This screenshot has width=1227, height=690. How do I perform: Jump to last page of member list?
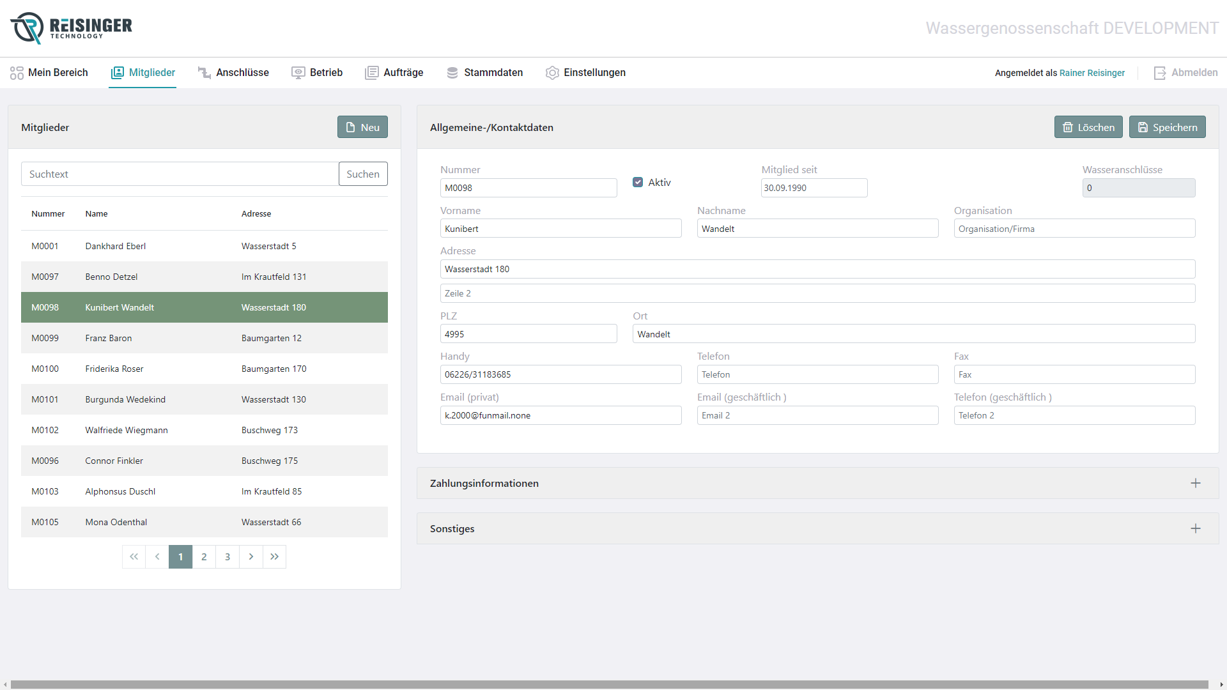click(x=274, y=556)
